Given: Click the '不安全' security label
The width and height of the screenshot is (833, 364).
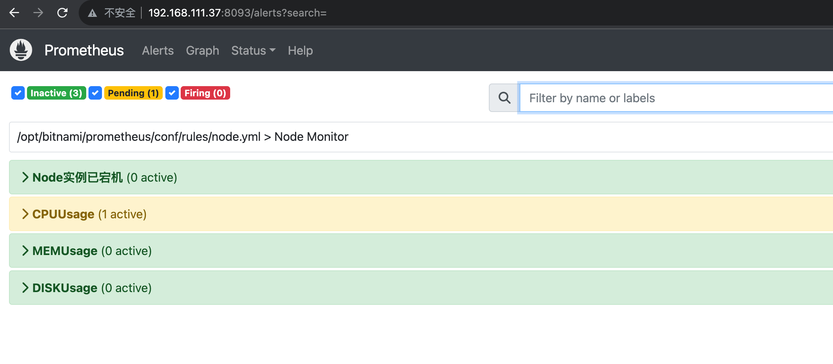Looking at the screenshot, I should point(120,13).
